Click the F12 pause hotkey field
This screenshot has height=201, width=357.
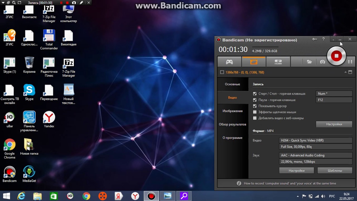coord(334,100)
